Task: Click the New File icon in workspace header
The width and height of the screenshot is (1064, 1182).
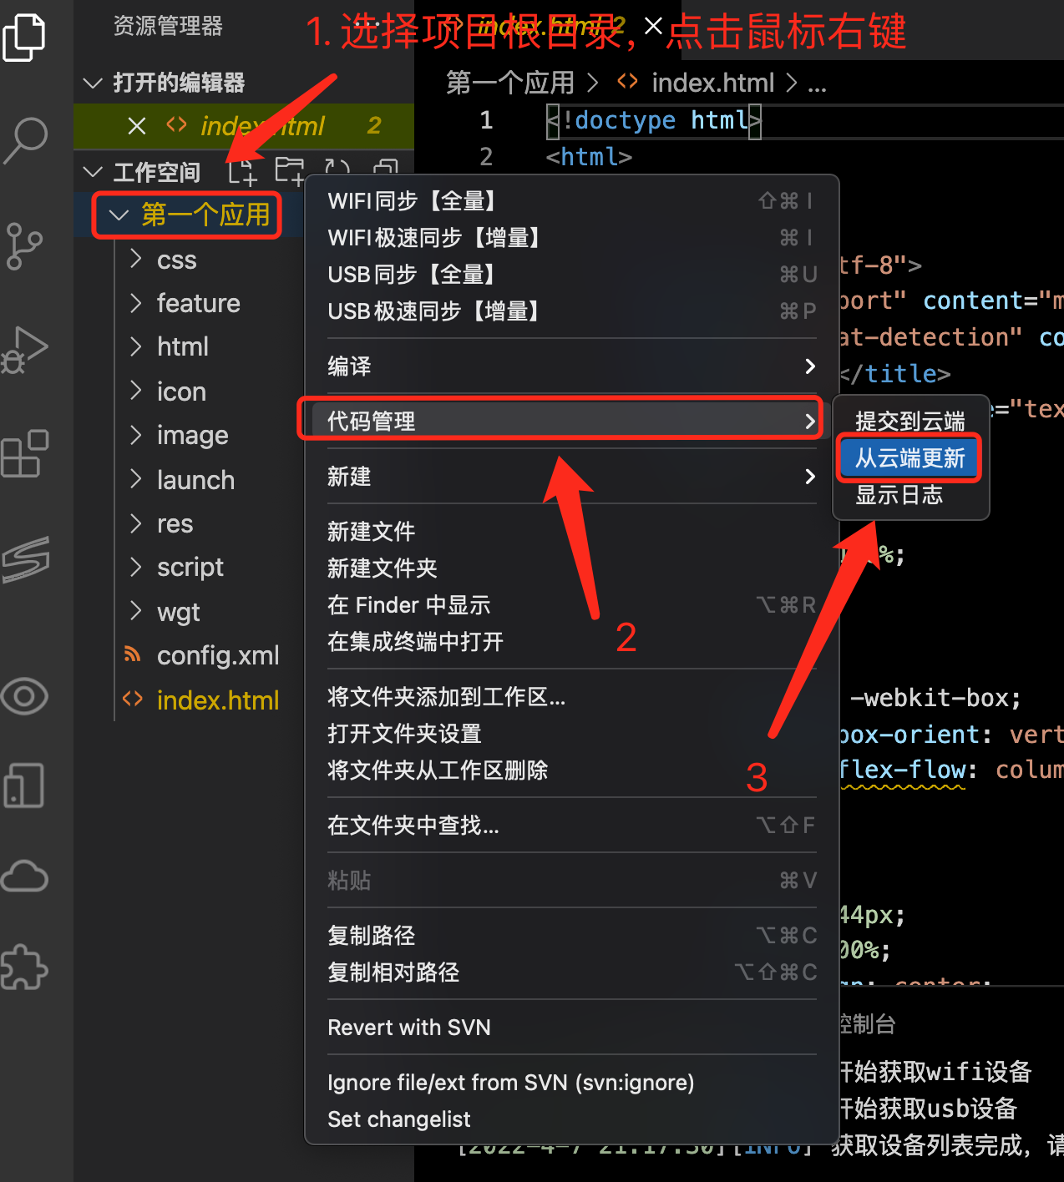Action: click(242, 171)
